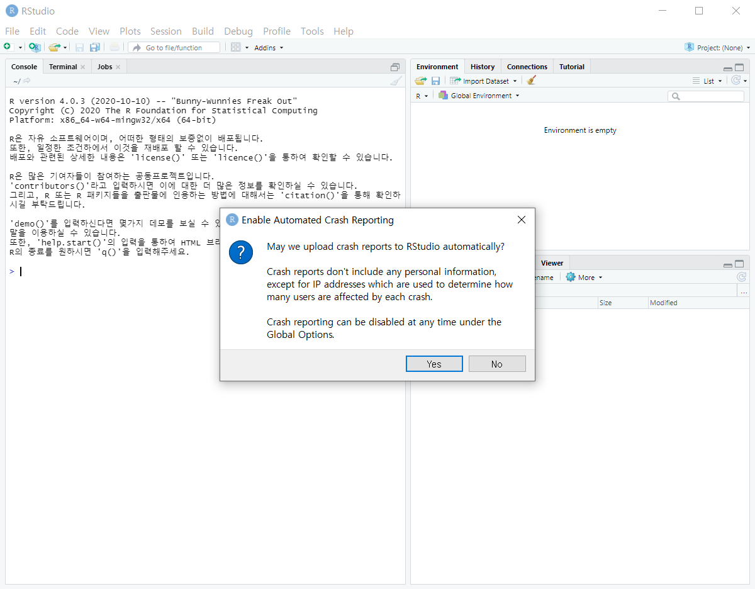Screen dimensions: 755x589
Task: Click the Print document icon
Action: [x=114, y=47]
